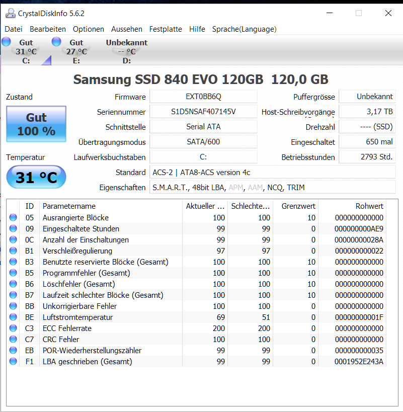
Task: Click the Eigenschaften features field
Action: (x=273, y=187)
